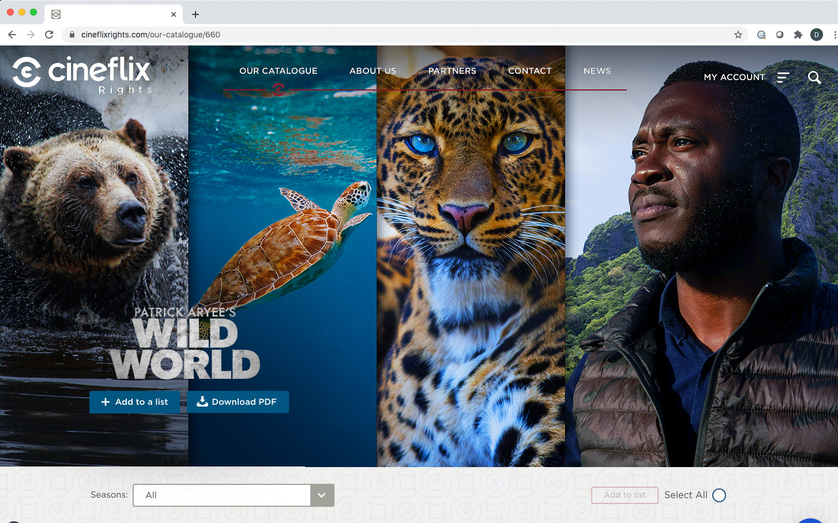Screen dimensions: 838x523
Task: Open the News section
Action: click(597, 71)
